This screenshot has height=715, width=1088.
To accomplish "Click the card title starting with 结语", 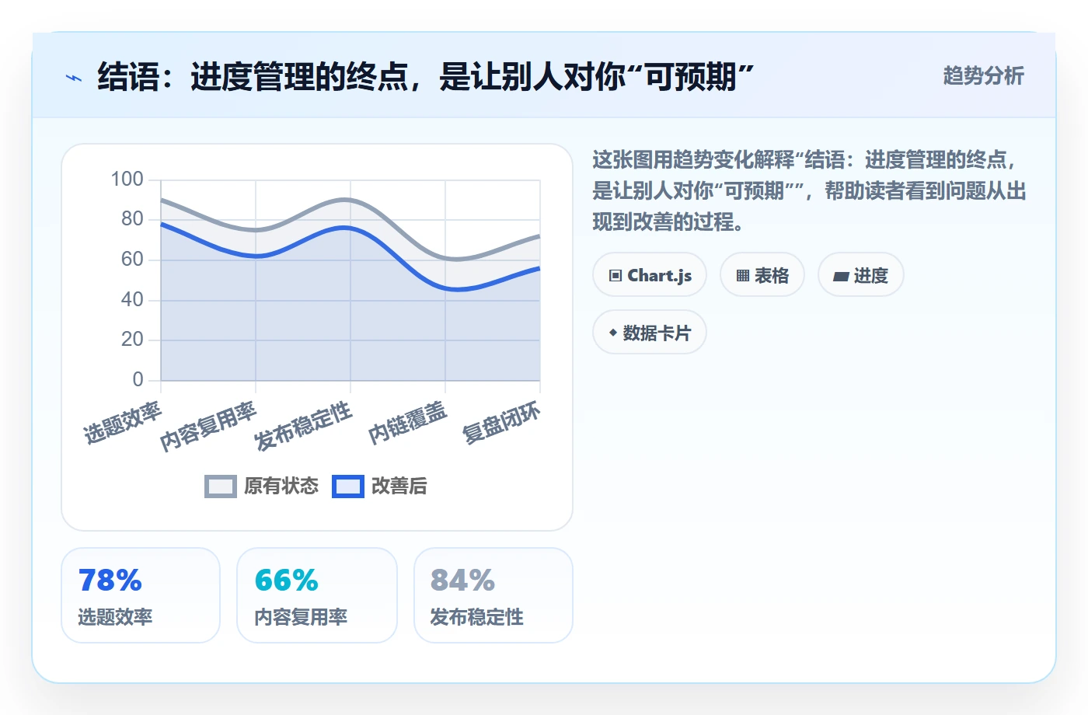I will 425,77.
